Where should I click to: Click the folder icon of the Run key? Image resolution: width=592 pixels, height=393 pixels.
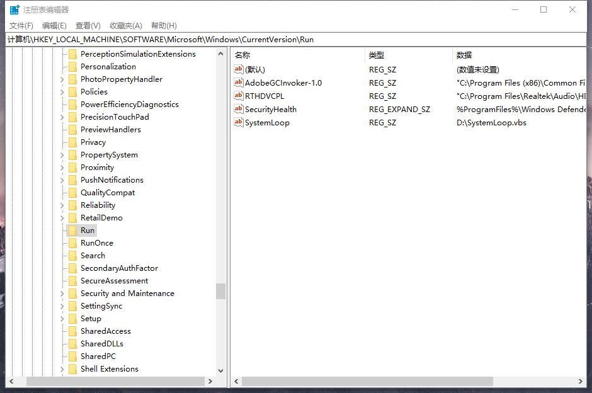pos(72,230)
